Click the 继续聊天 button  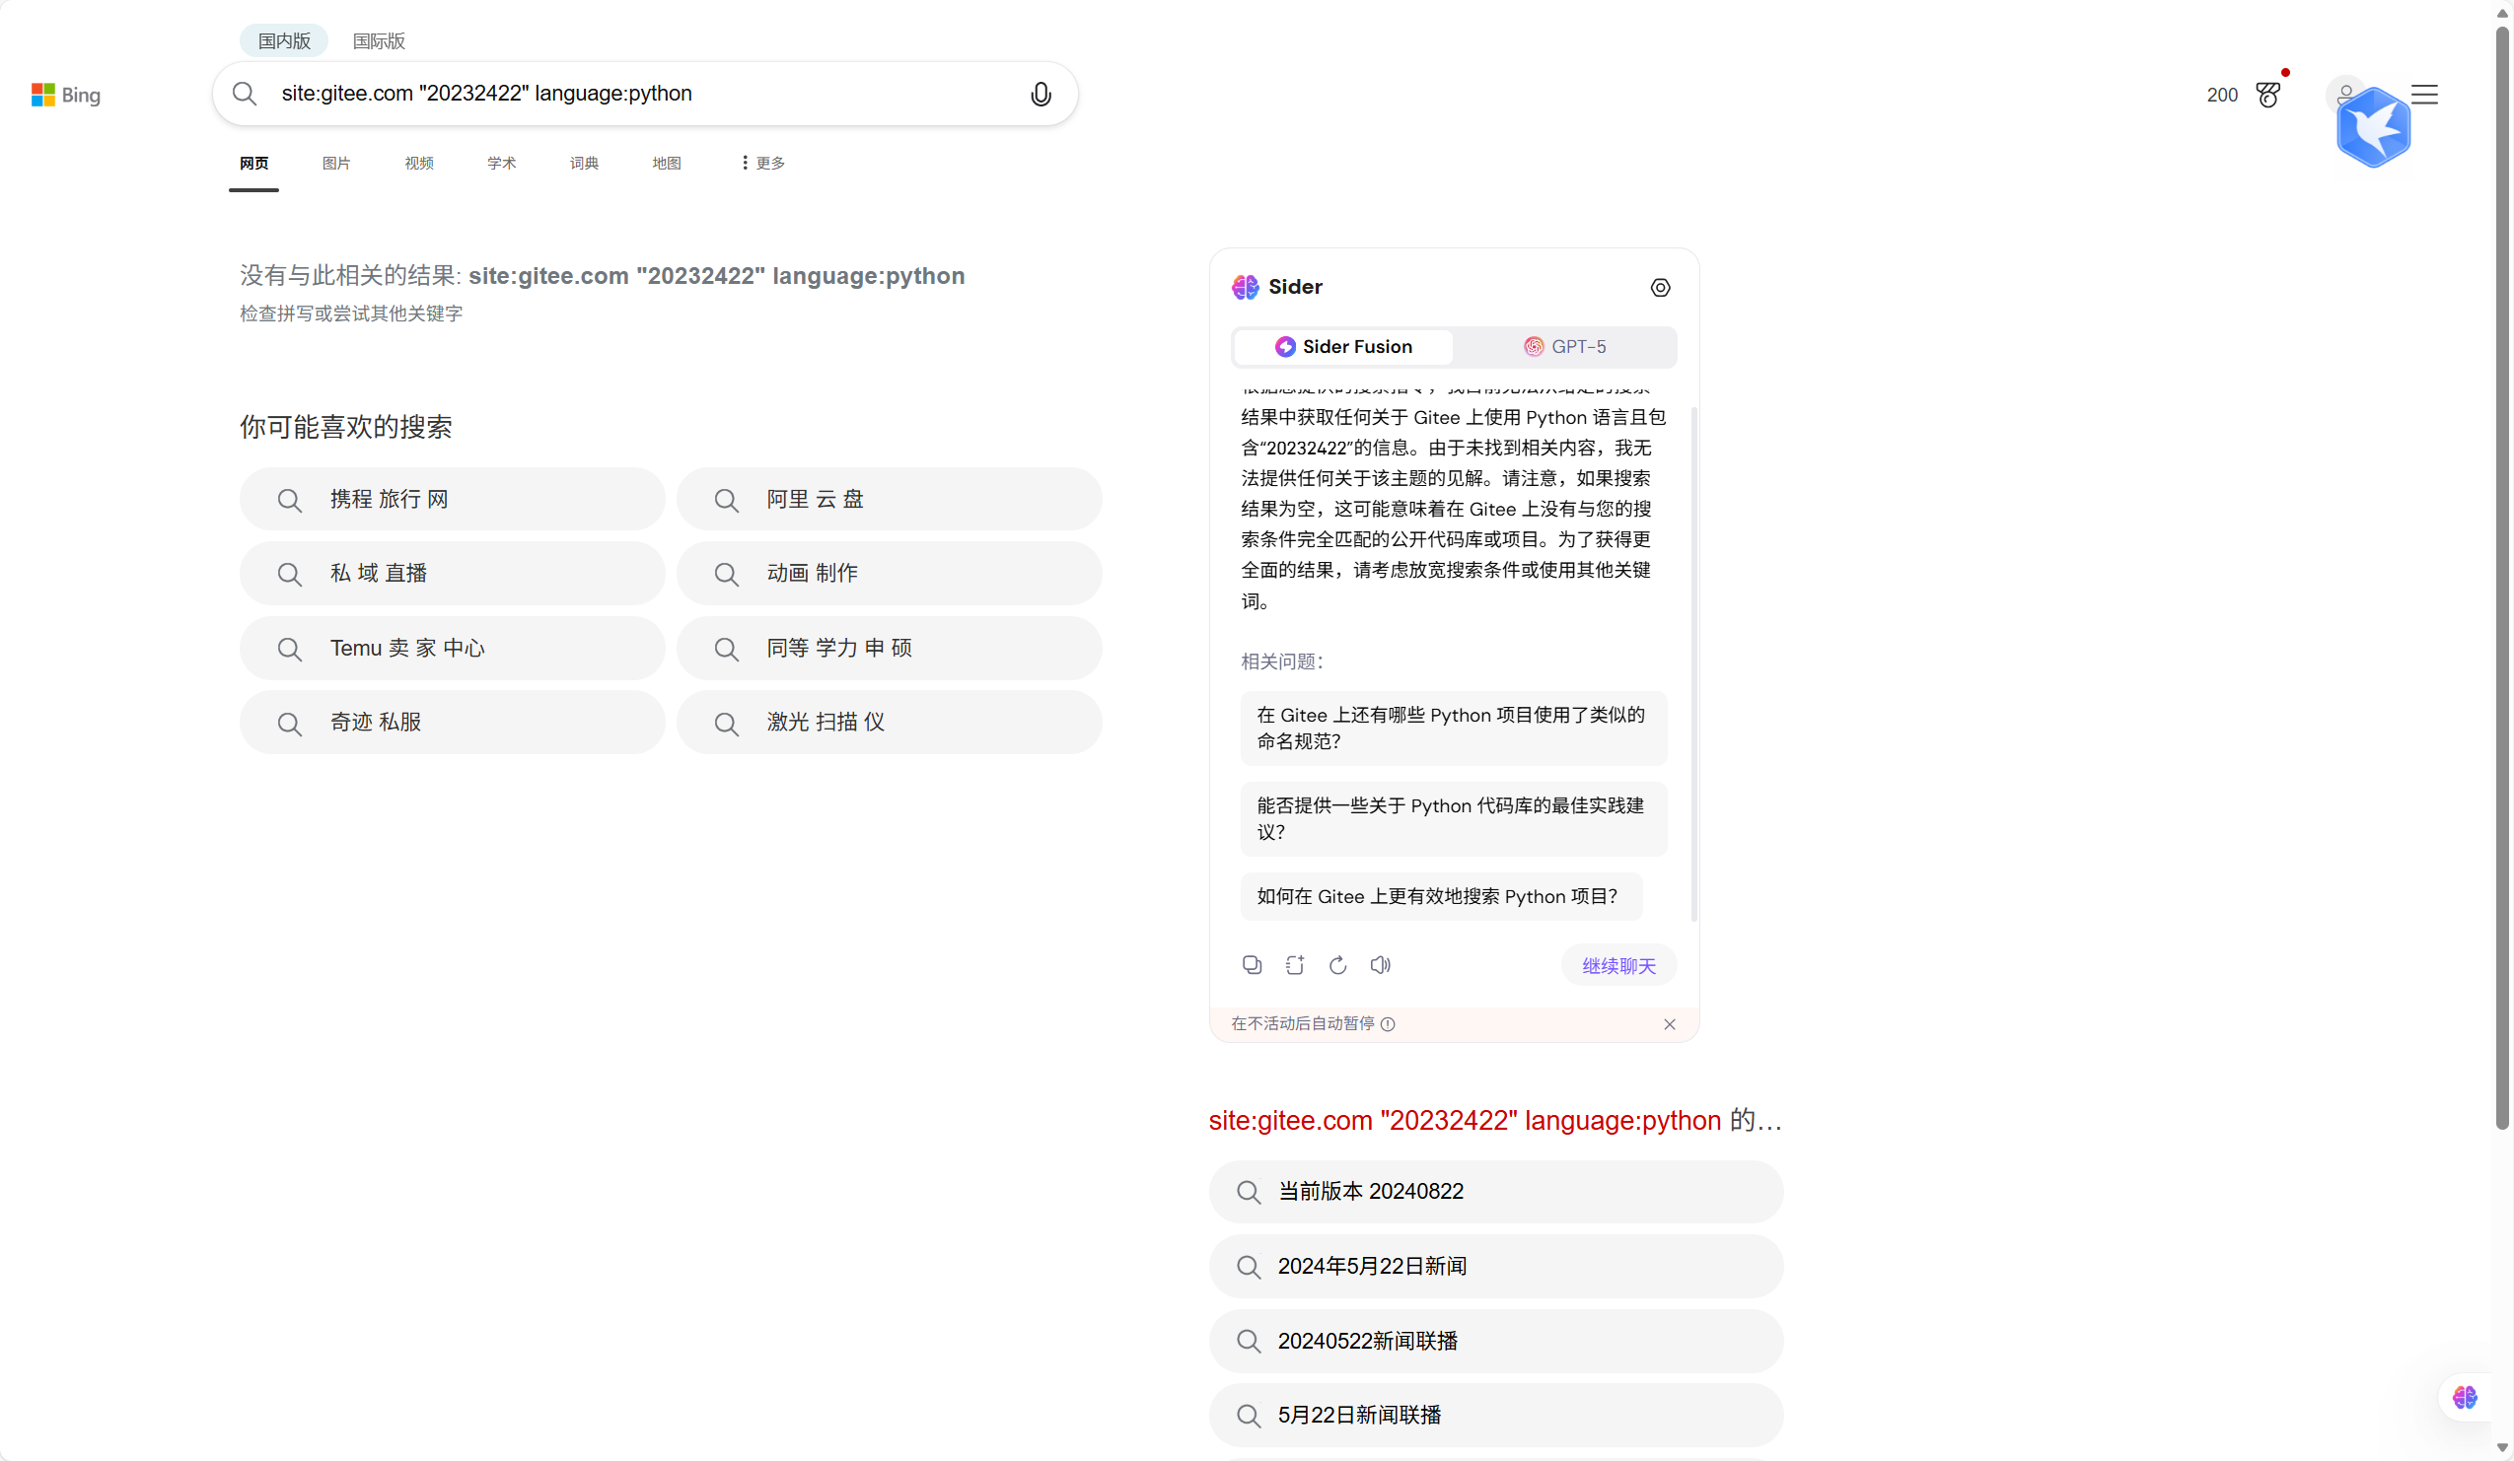tap(1617, 964)
